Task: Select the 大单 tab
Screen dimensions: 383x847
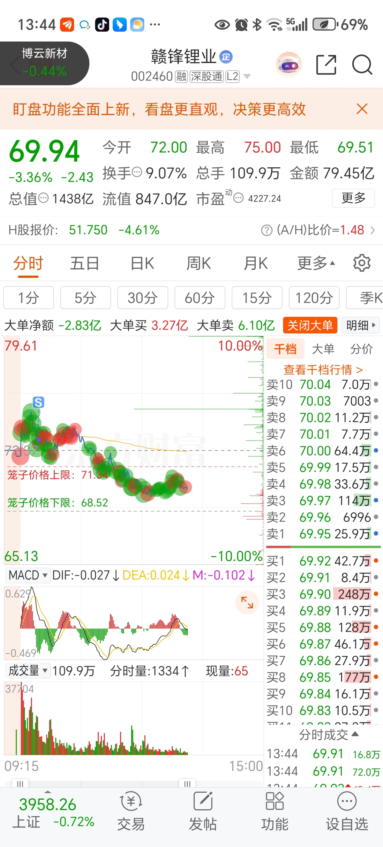Action: (x=323, y=349)
